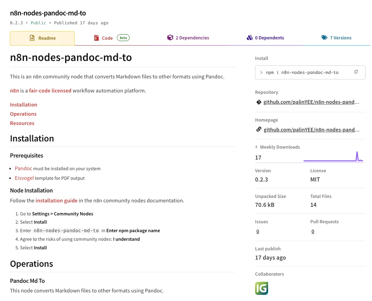Click the Eisvogel template link

click(x=24, y=178)
